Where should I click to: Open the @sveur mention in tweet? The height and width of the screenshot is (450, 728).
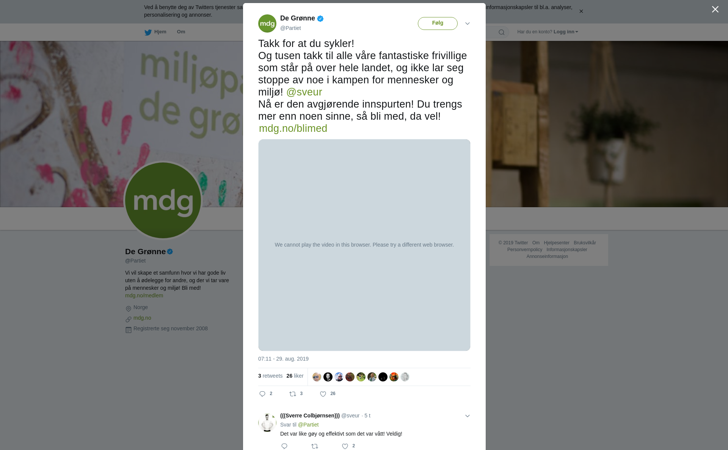click(304, 92)
